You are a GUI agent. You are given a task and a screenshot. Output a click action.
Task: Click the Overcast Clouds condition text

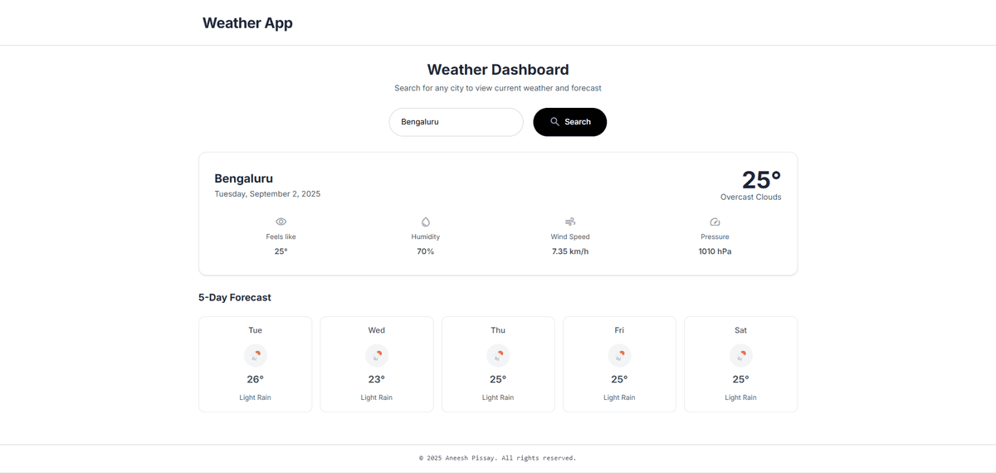click(x=750, y=197)
